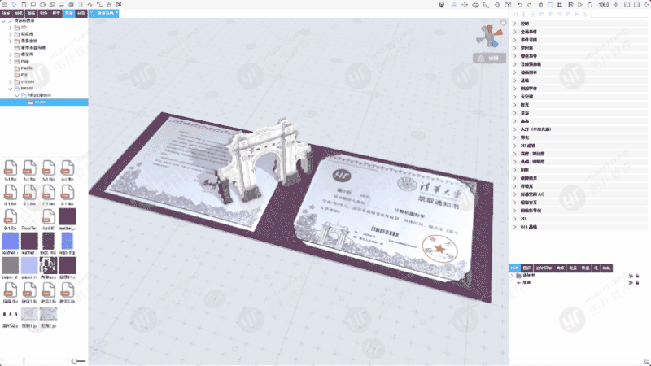Activate the move/translate gizmo icon
This screenshot has height=366, width=651.
pos(465,5)
